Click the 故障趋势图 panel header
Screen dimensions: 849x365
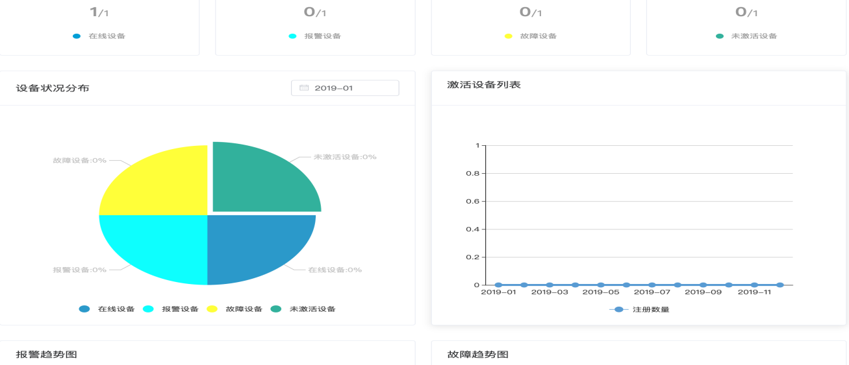(x=478, y=355)
